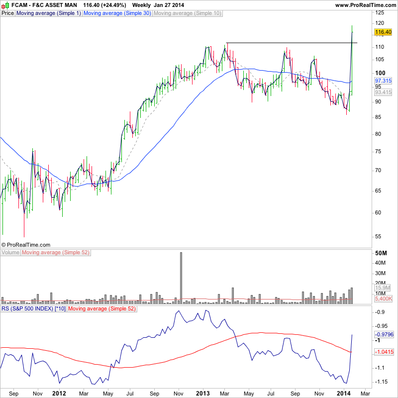Select Moving average (Simple 52) in Volume panel

[56, 253]
